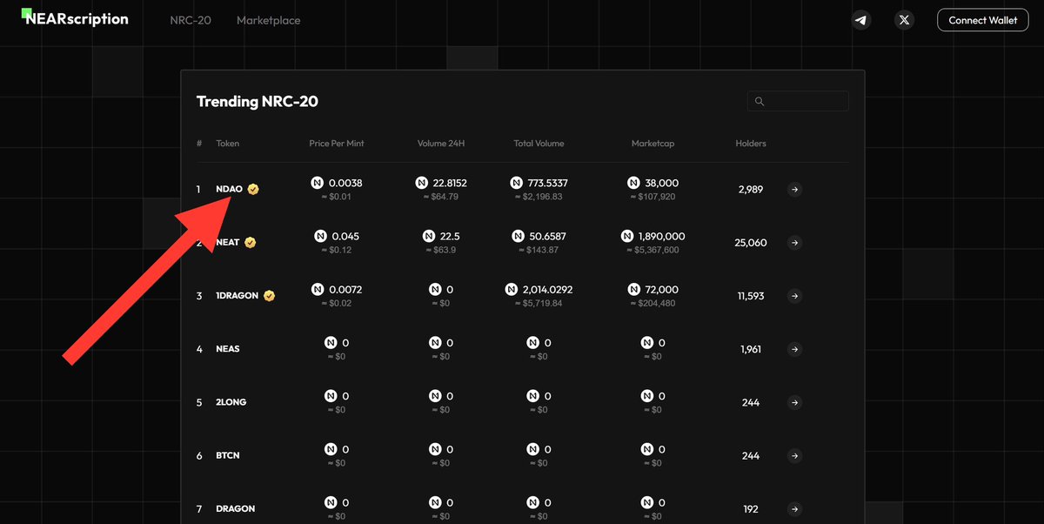1044x524 pixels.
Task: Select the 2LONG token name
Action: coord(231,403)
